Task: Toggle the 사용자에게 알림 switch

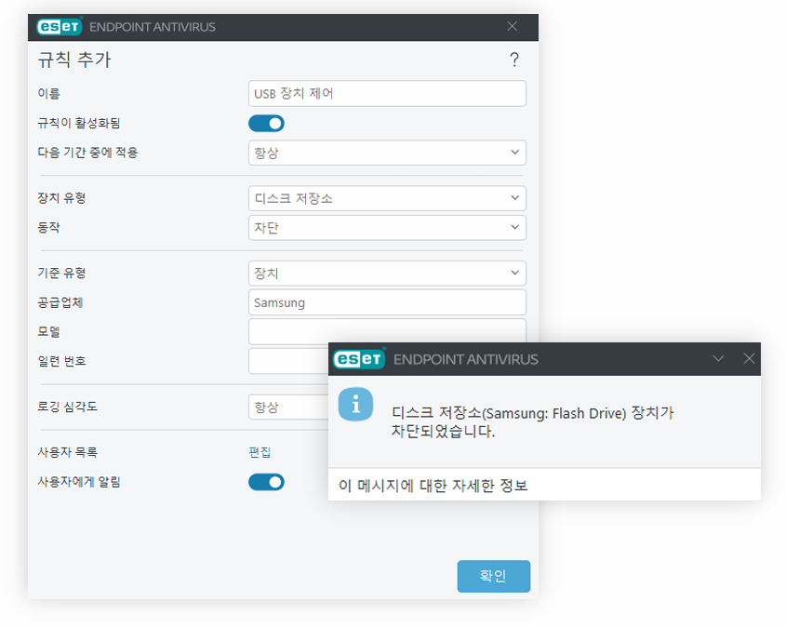Action: [x=266, y=482]
